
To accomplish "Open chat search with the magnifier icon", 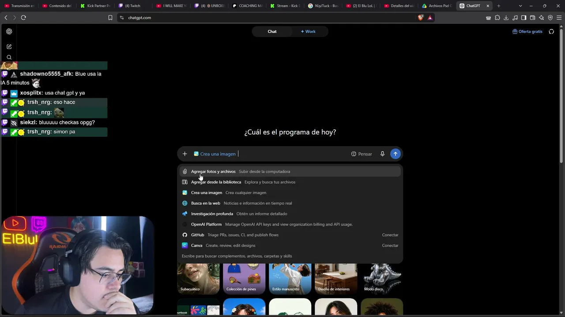I will [9, 57].
